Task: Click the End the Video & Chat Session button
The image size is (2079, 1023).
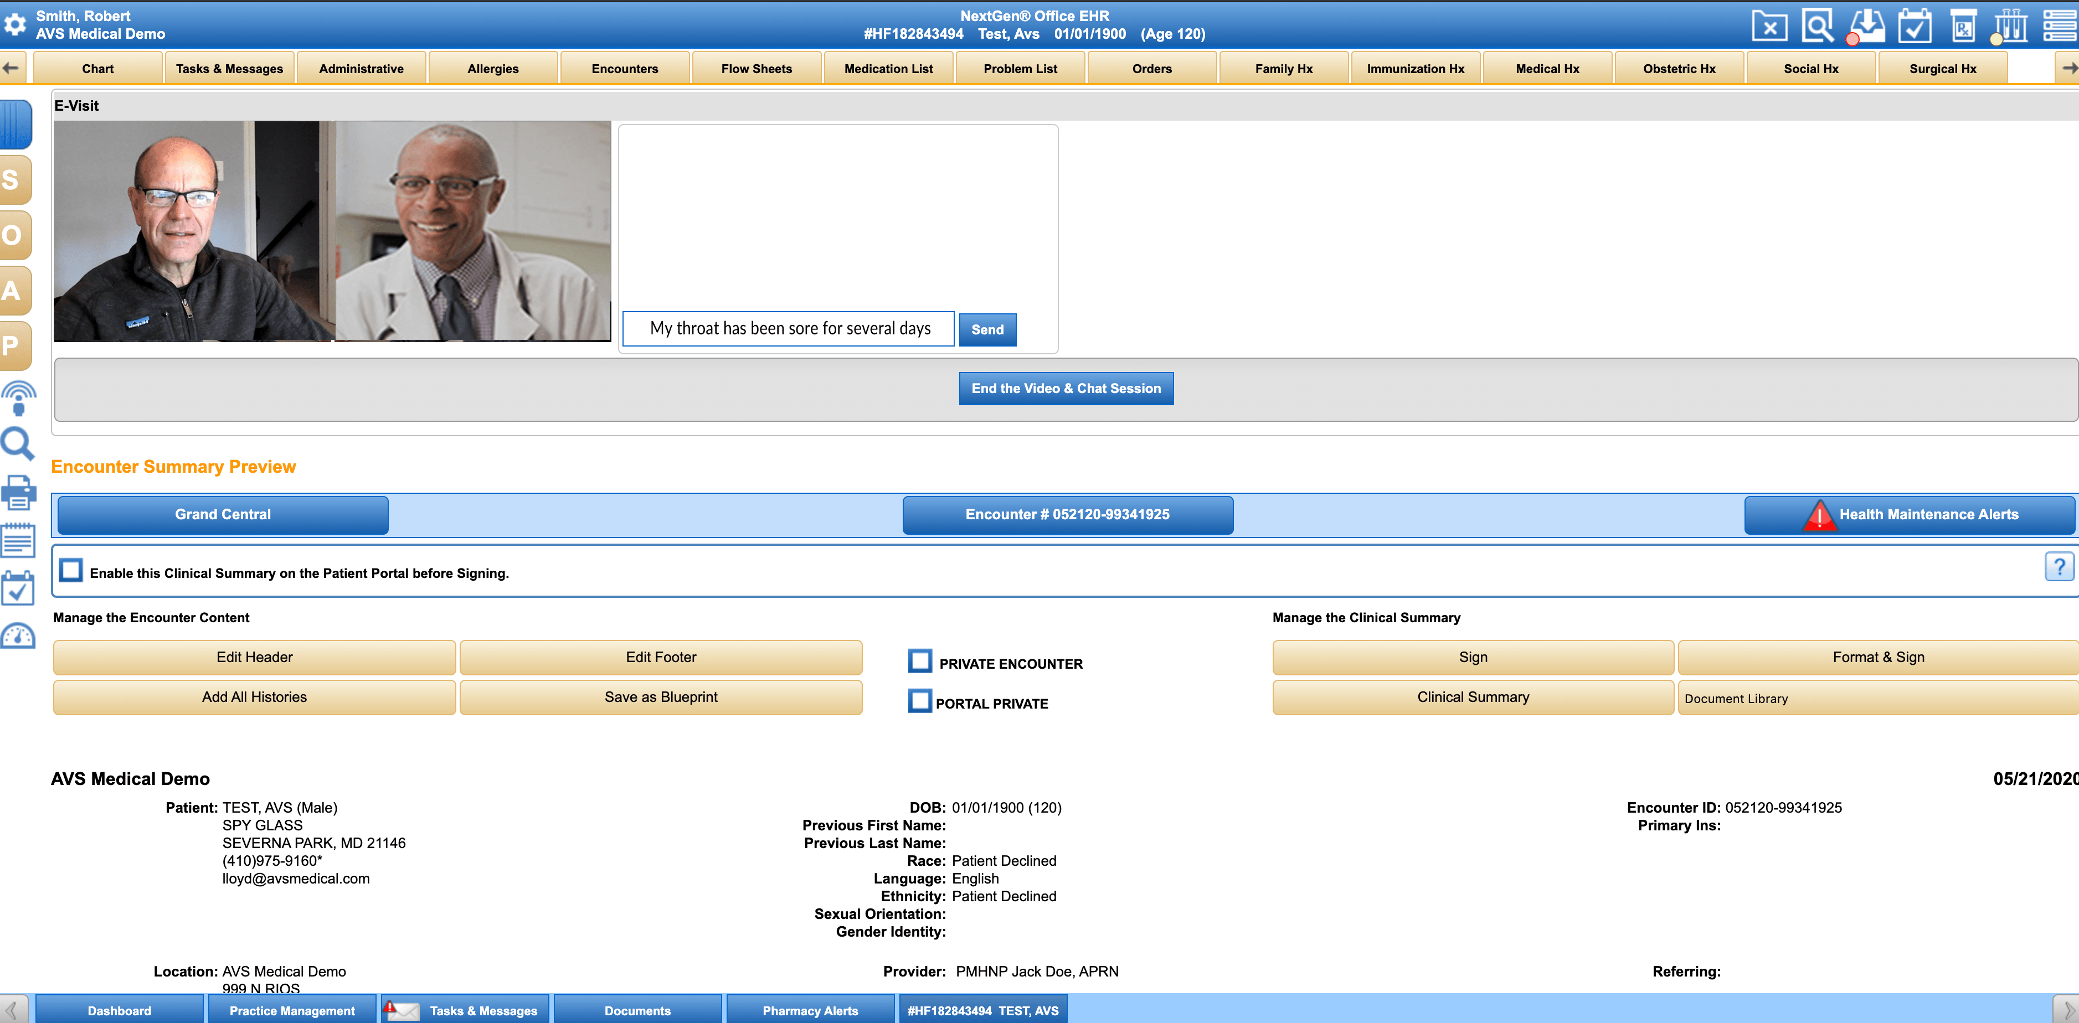Action: point(1066,388)
